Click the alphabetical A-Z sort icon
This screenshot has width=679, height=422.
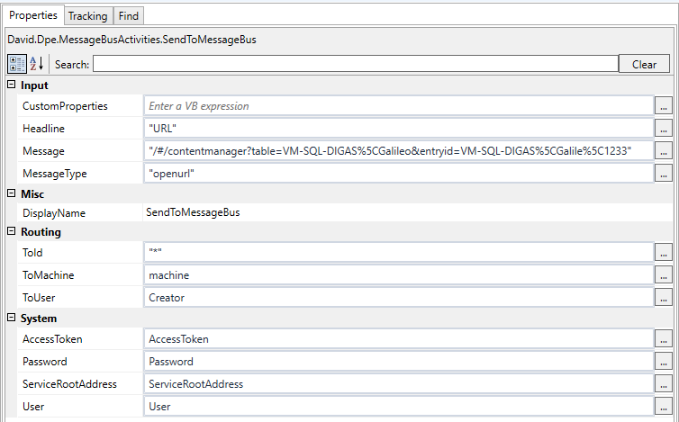[37, 64]
